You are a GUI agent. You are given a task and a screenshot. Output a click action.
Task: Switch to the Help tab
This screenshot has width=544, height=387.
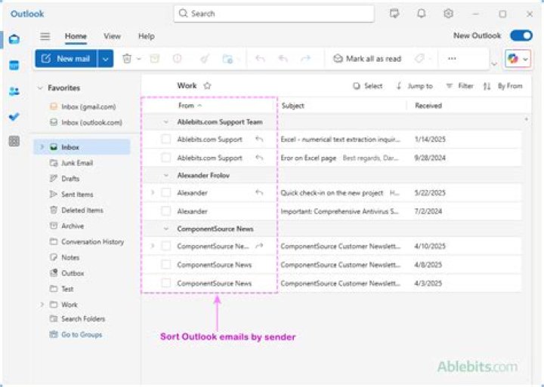click(x=147, y=36)
